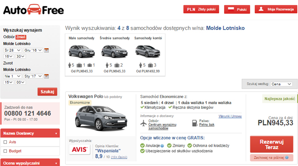The width and height of the screenshot is (298, 166).
Task: Open pickup day dropdown Śr 28
Action: [x=12, y=50]
